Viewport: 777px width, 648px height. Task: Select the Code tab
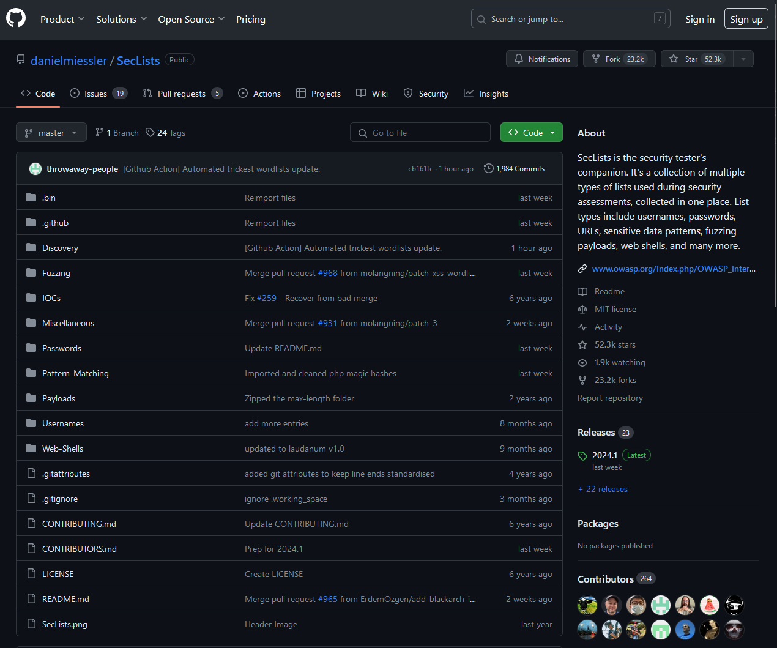[x=38, y=93]
